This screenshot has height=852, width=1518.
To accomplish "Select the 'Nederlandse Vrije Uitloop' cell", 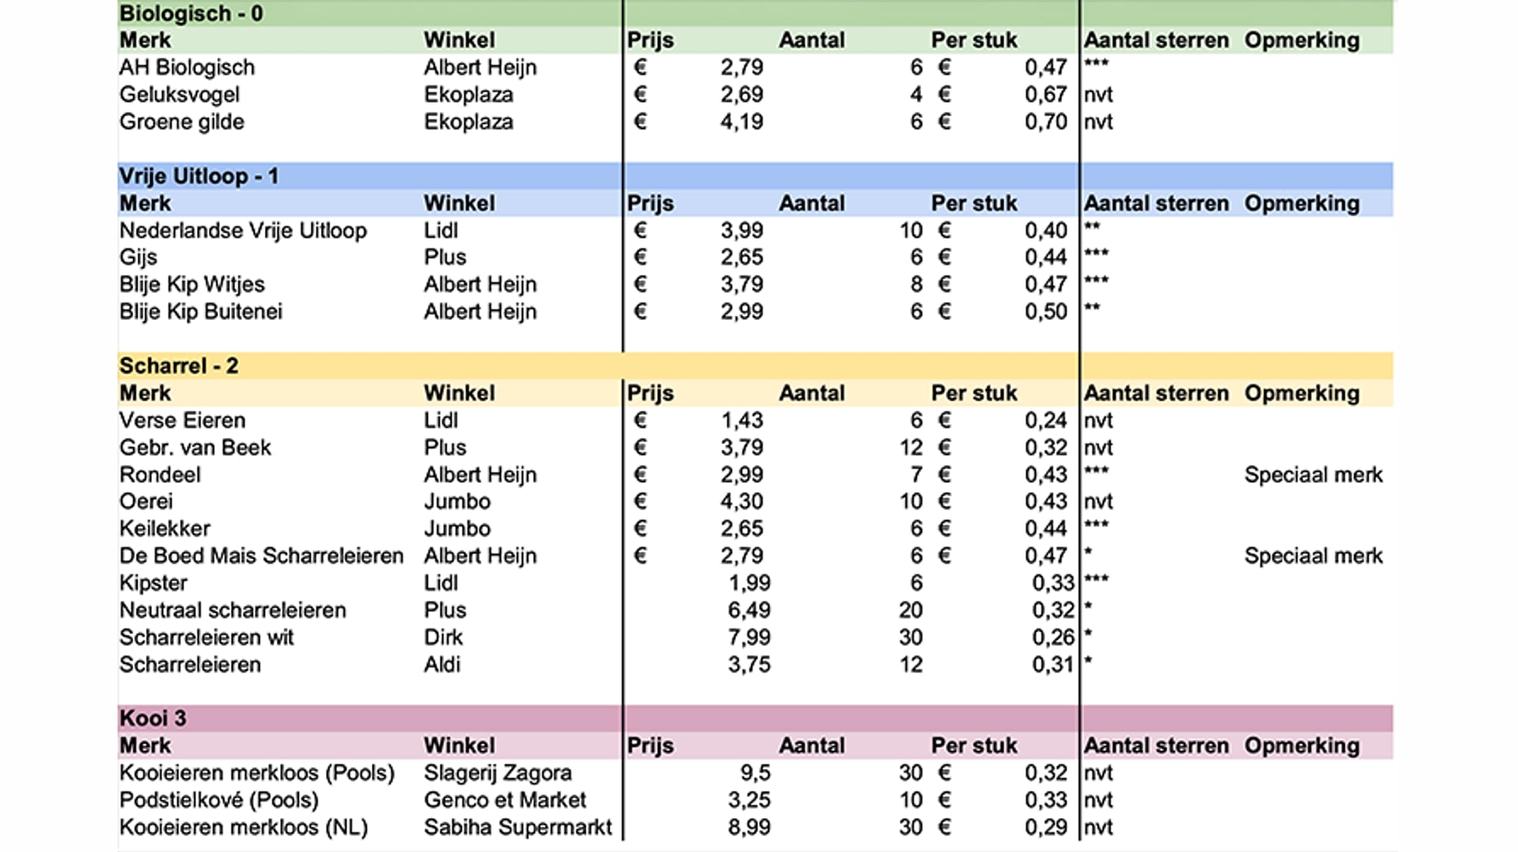I will click(x=244, y=231).
